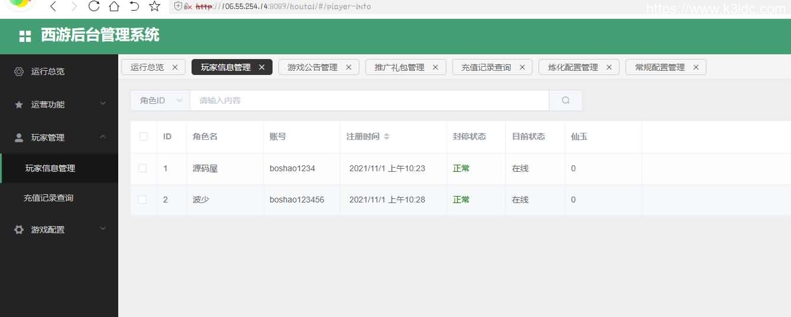The height and width of the screenshot is (317, 791).
Task: Click the 仙玉 value in 波少 row
Action: tap(573, 200)
